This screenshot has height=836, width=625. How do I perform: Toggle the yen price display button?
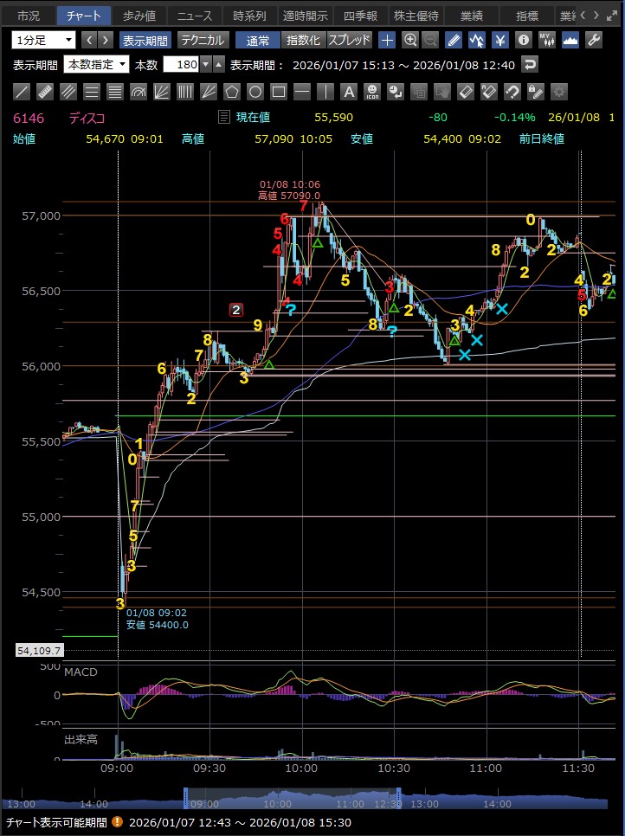pyautogui.click(x=500, y=40)
